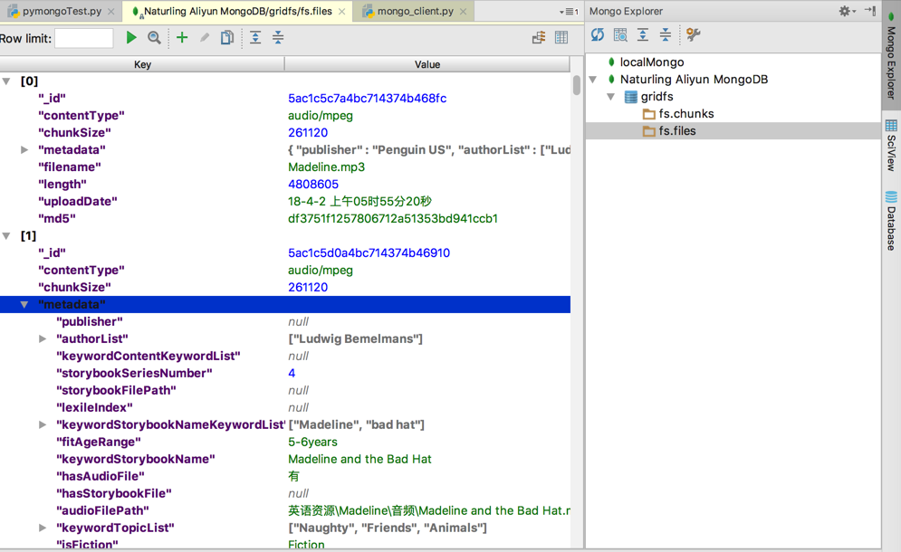The image size is (901, 552).
Task: Expand the metadata field of document [0]
Action: coord(24,150)
